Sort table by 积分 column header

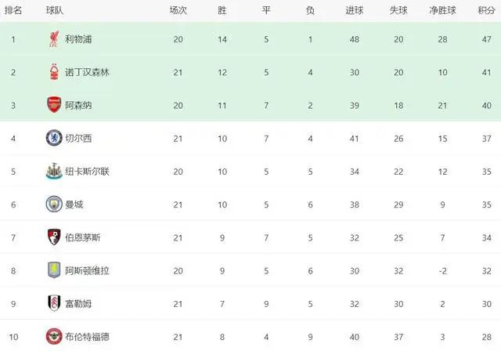point(485,10)
